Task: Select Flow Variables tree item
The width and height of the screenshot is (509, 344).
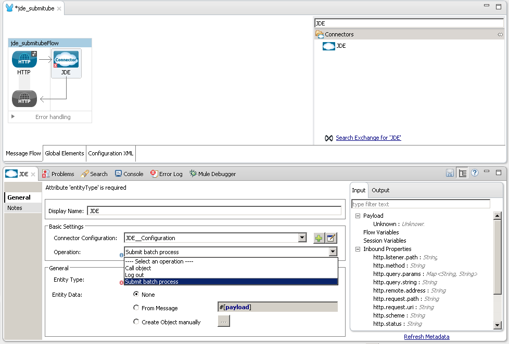Action: (381, 232)
